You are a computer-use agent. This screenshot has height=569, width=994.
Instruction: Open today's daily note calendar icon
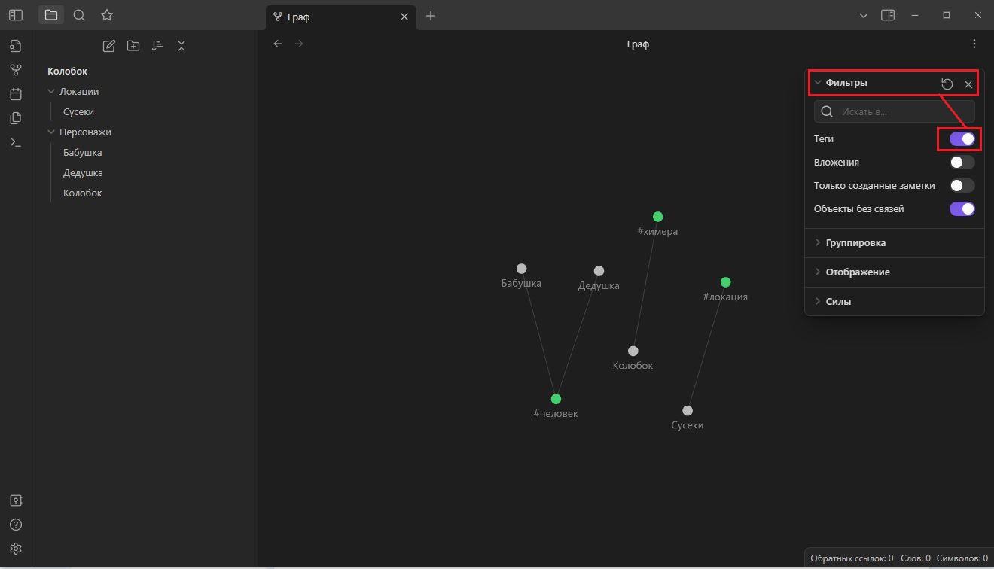(x=16, y=94)
